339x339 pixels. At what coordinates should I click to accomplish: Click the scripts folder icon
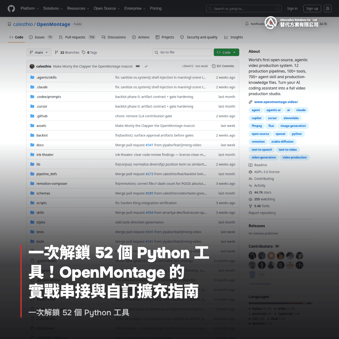pyautogui.click(x=32, y=203)
